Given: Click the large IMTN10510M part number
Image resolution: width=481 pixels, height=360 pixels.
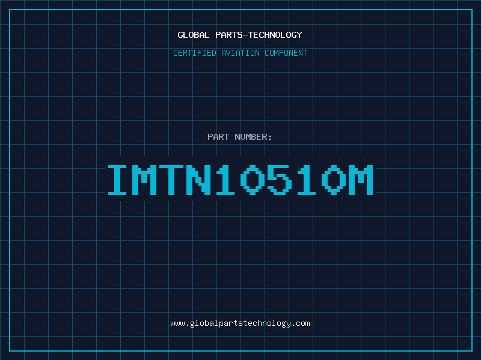Looking at the screenshot, I should [240, 180].
